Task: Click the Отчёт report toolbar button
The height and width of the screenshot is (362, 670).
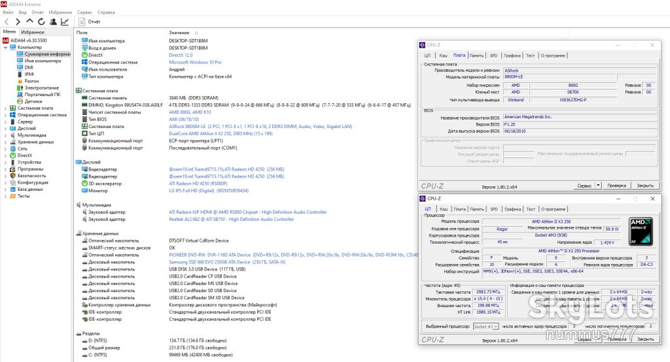Action: pos(90,22)
